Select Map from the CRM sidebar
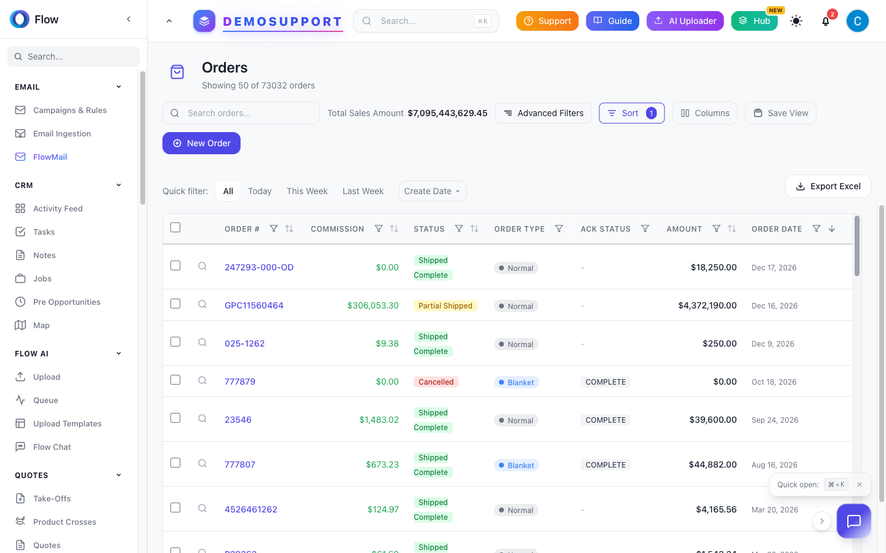Image resolution: width=886 pixels, height=553 pixels. point(42,325)
